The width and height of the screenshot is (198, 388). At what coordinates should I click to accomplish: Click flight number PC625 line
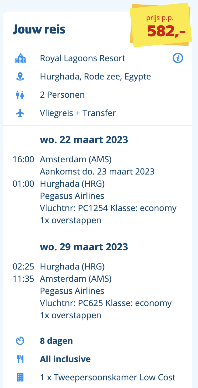[x=106, y=303]
